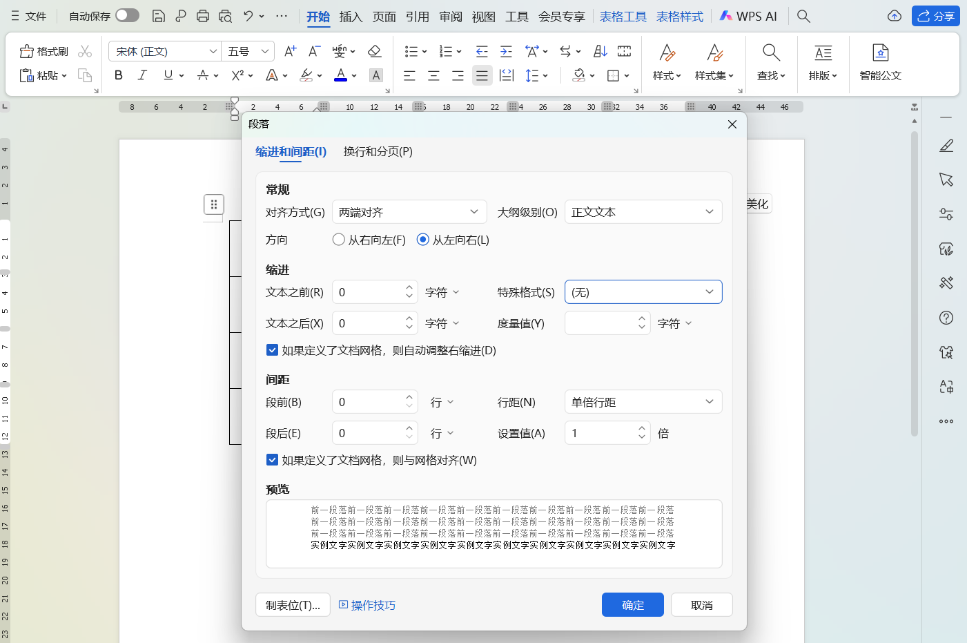Image resolution: width=967 pixels, height=643 pixels.
Task: Apply bold formatting with the B icon
Action: 118,75
